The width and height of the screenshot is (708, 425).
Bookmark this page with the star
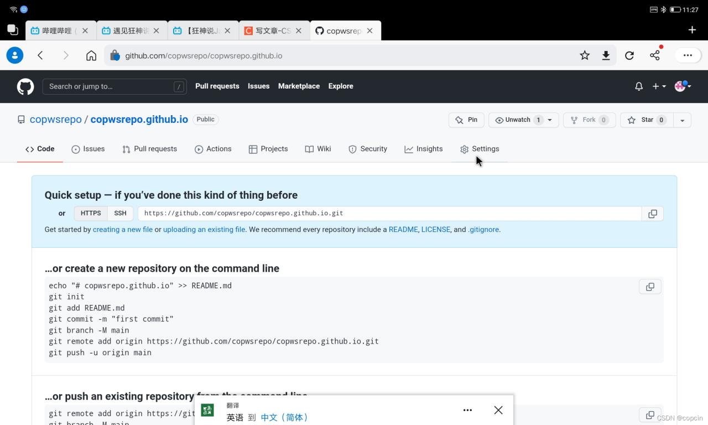585,55
